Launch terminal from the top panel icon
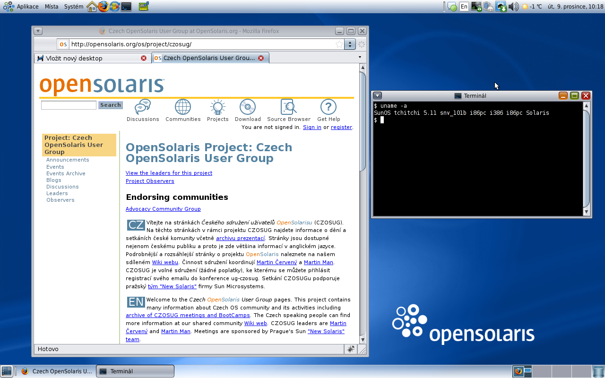Viewport: 605px width, 378px height. pyautogui.click(x=126, y=7)
